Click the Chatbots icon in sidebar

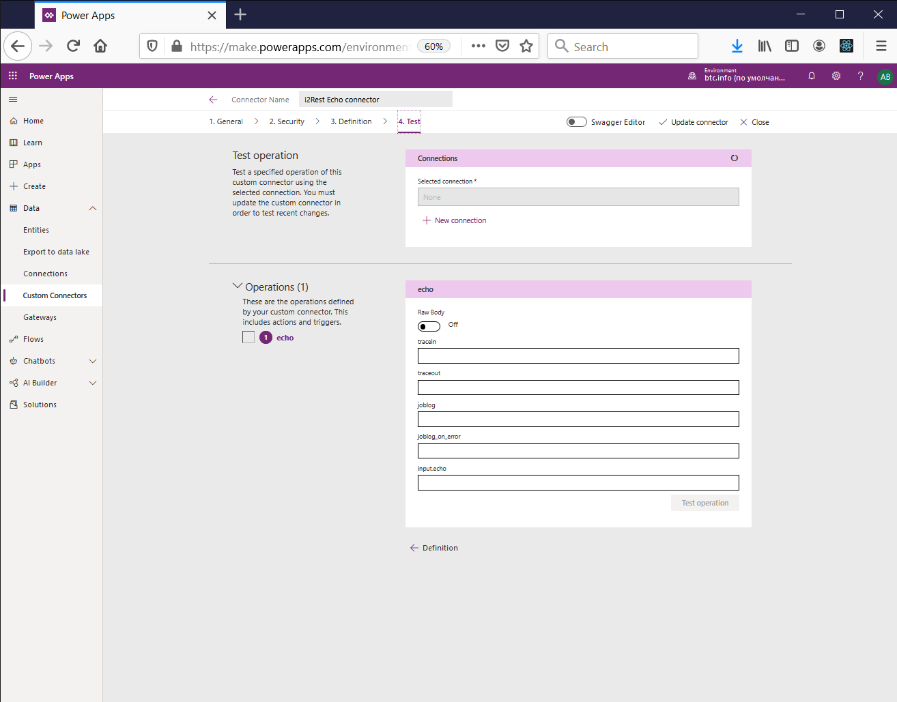14,361
